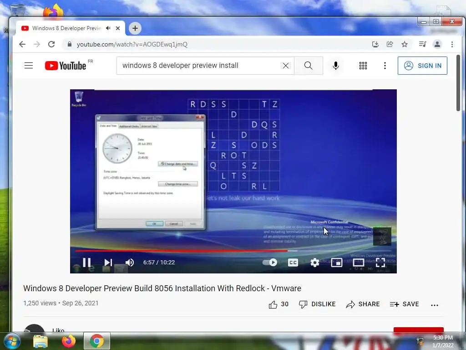Go forward in Chrome

tap(37, 44)
